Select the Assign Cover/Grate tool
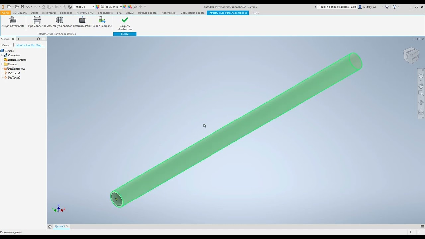 pos(13,22)
